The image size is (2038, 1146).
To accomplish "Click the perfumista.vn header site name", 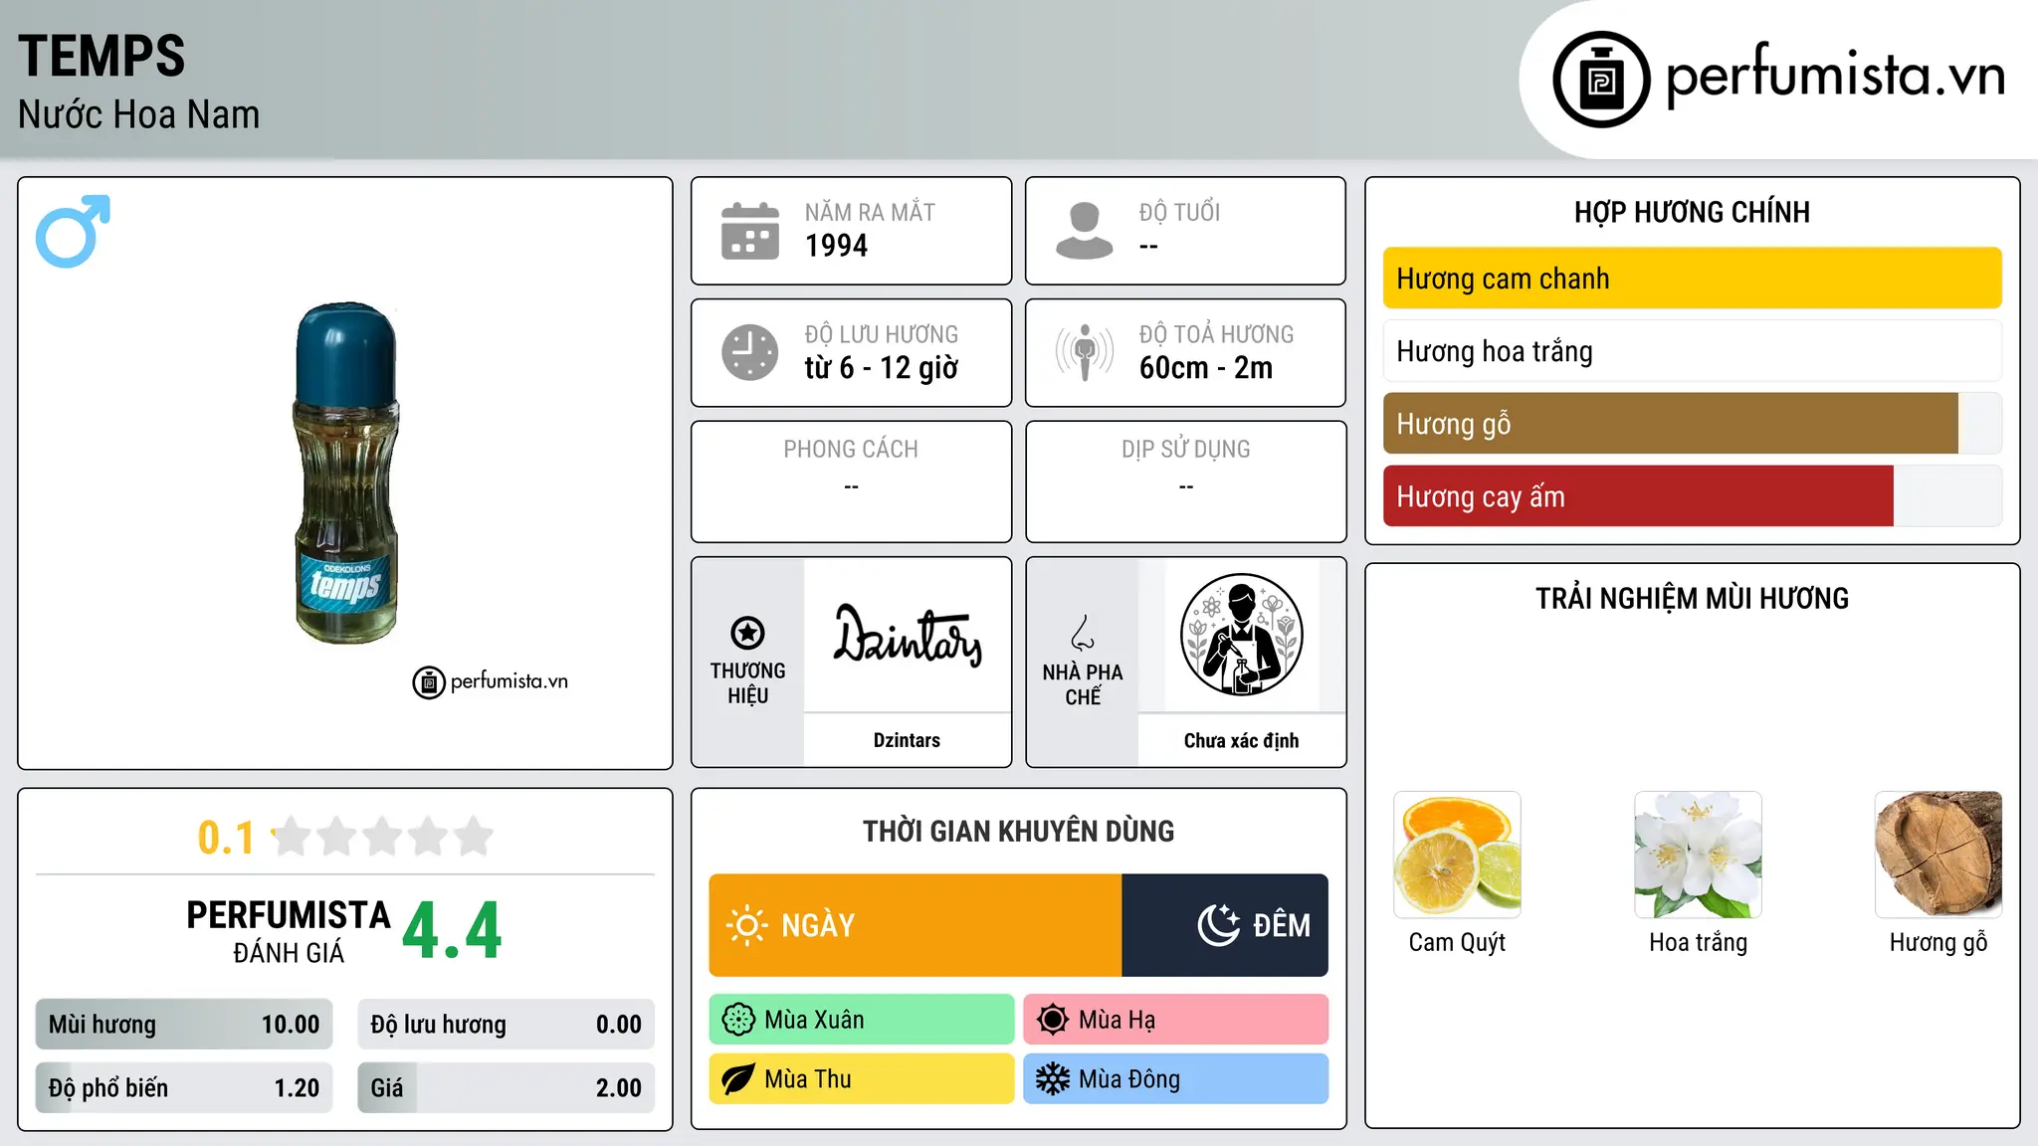I will click(x=1835, y=76).
